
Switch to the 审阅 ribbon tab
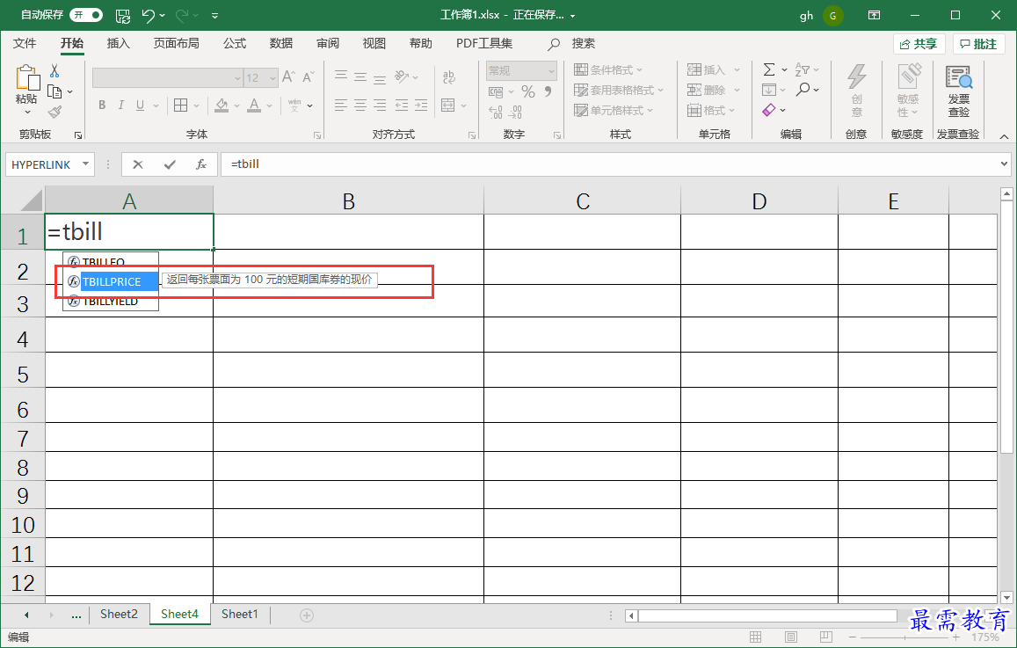tap(328, 43)
